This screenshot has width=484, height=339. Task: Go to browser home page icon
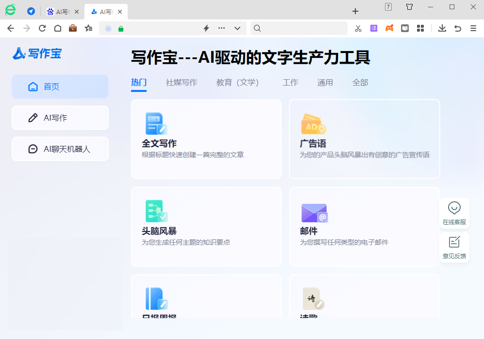[x=58, y=29]
